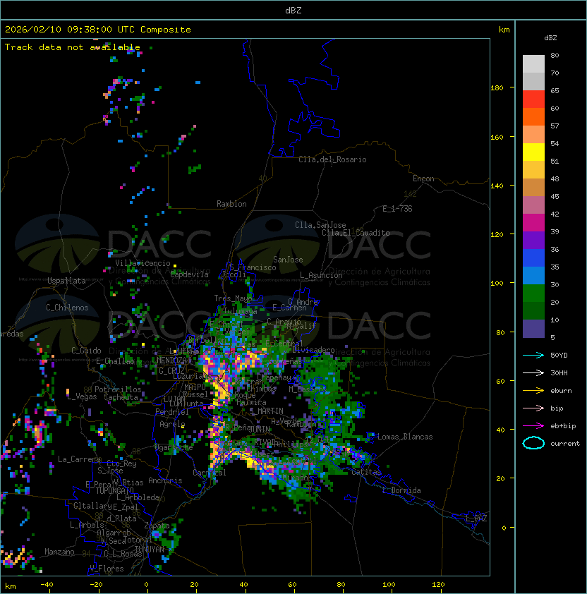587x594 pixels.
Task: Click the 'Clla.SanJose' map label
Action: pos(320,225)
